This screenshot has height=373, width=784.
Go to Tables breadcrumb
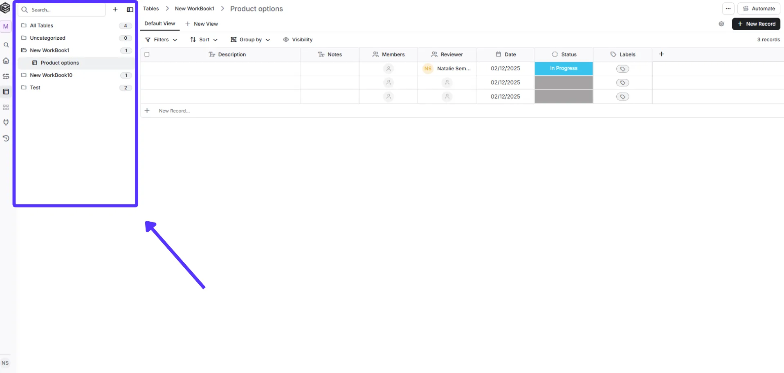pyautogui.click(x=151, y=9)
